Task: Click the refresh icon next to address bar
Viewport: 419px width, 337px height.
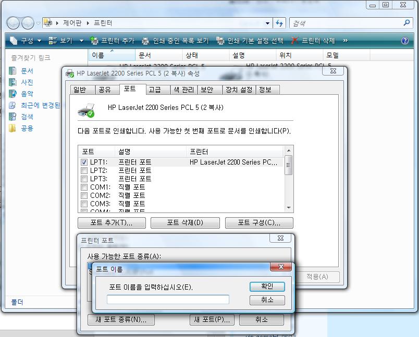Action: [279, 23]
